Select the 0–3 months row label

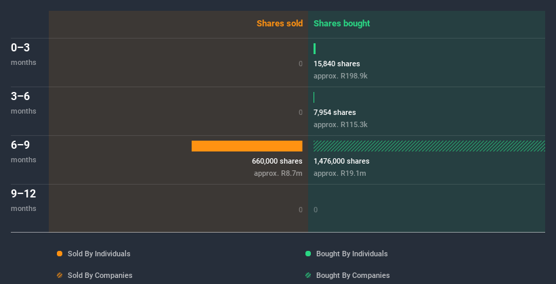coord(24,54)
